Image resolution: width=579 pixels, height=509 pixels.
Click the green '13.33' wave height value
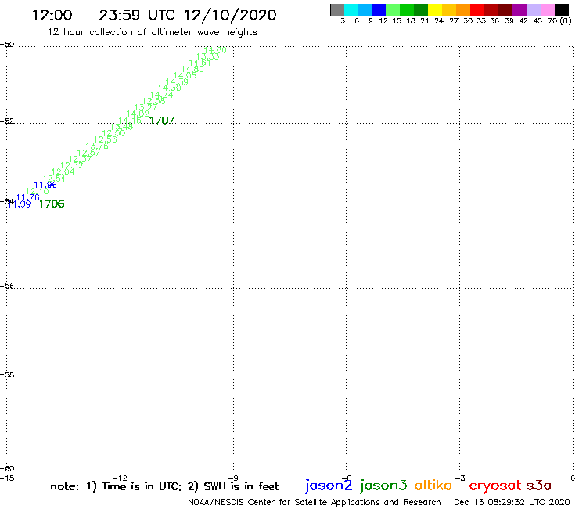208,56
